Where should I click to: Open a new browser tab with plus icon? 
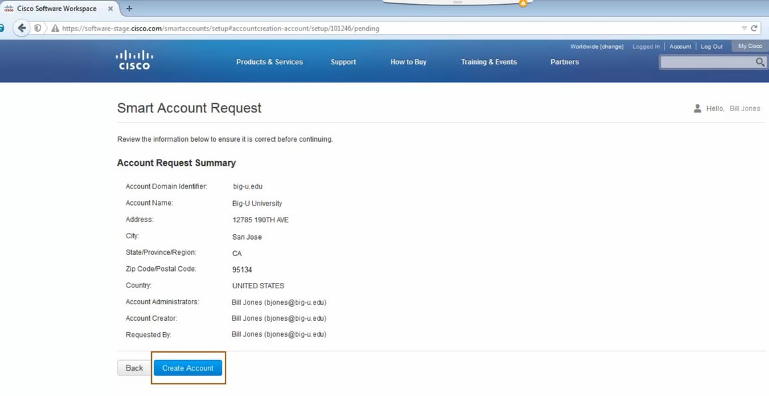129,9
